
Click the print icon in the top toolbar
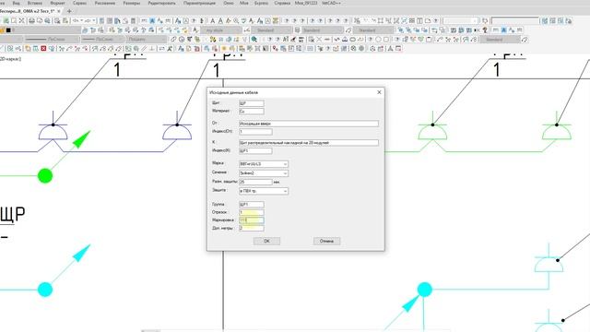(31, 20)
